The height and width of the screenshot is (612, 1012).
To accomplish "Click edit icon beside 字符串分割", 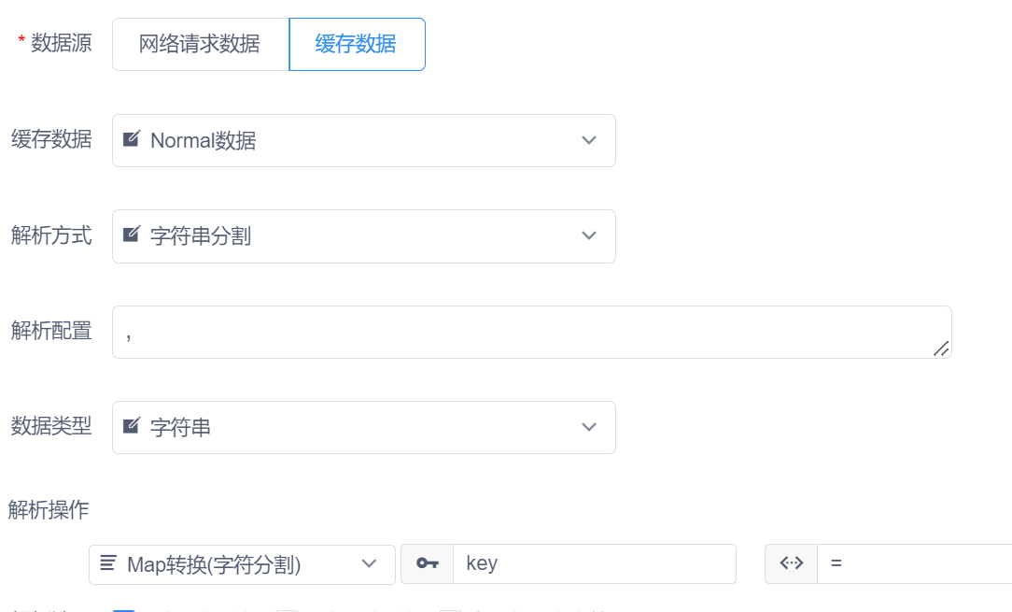I will click(x=132, y=235).
